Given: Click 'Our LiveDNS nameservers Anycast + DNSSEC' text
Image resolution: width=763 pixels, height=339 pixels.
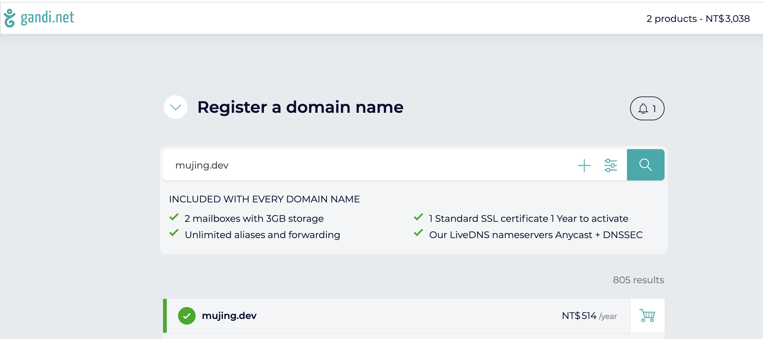Looking at the screenshot, I should [x=536, y=235].
